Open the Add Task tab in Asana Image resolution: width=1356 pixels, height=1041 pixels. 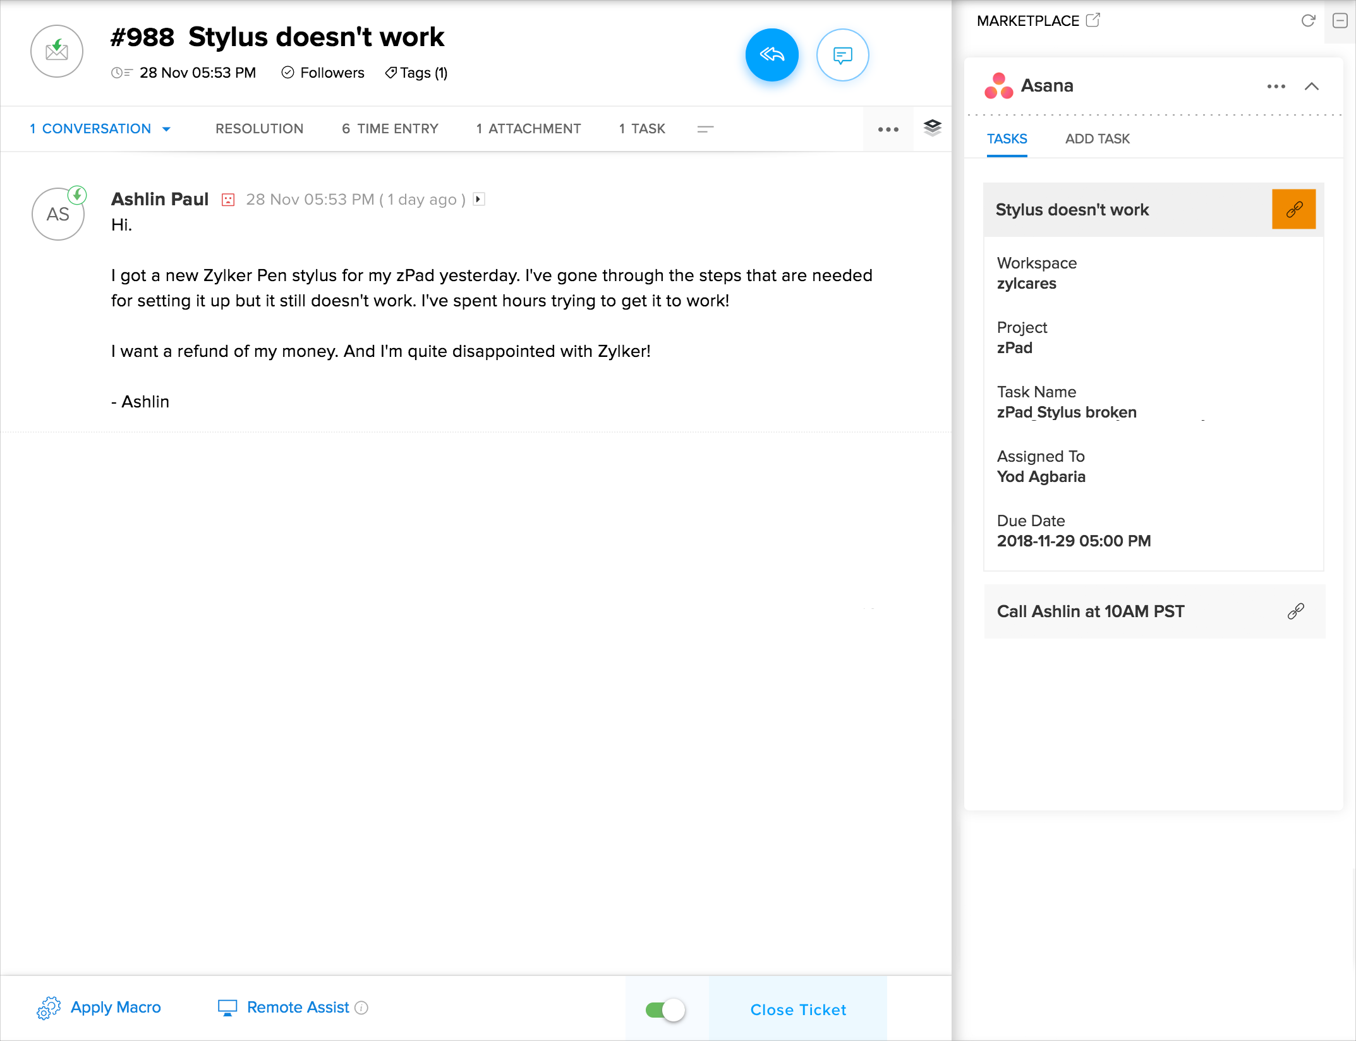(x=1097, y=139)
